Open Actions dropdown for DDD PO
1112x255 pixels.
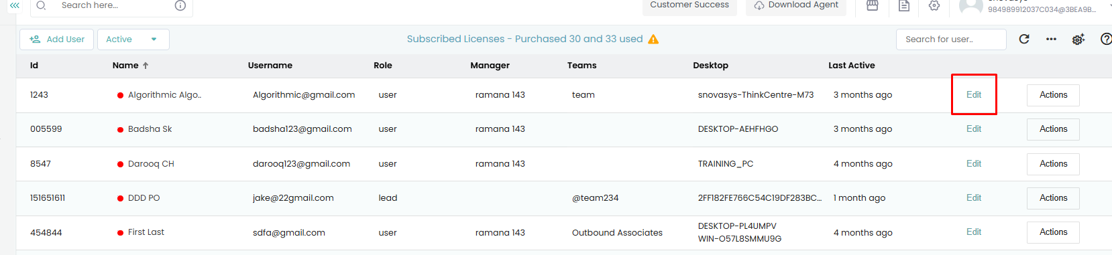pos(1053,198)
